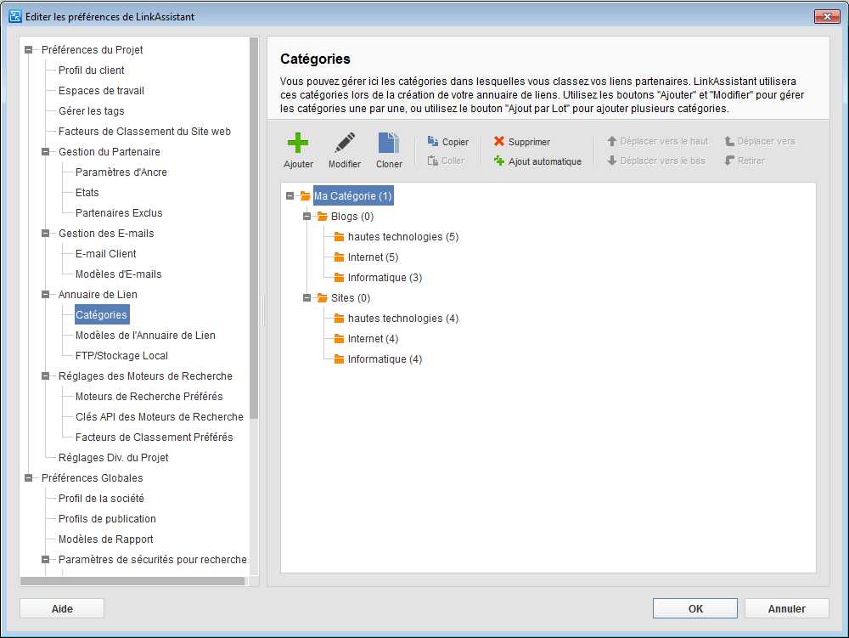Open Espaces de travail settings

[101, 90]
